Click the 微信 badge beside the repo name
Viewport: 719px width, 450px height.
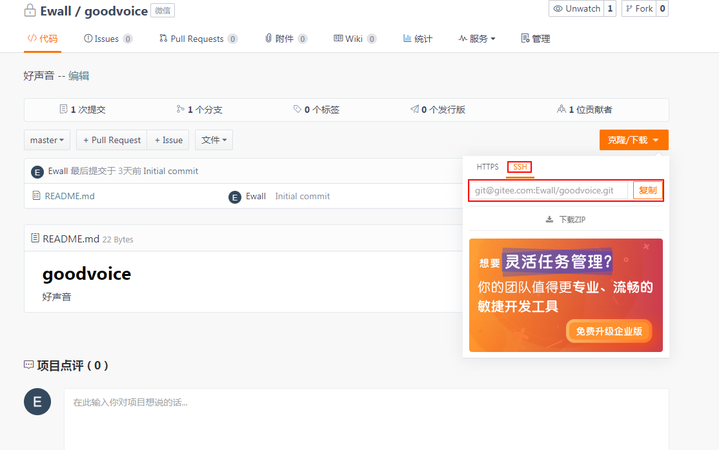[163, 10]
